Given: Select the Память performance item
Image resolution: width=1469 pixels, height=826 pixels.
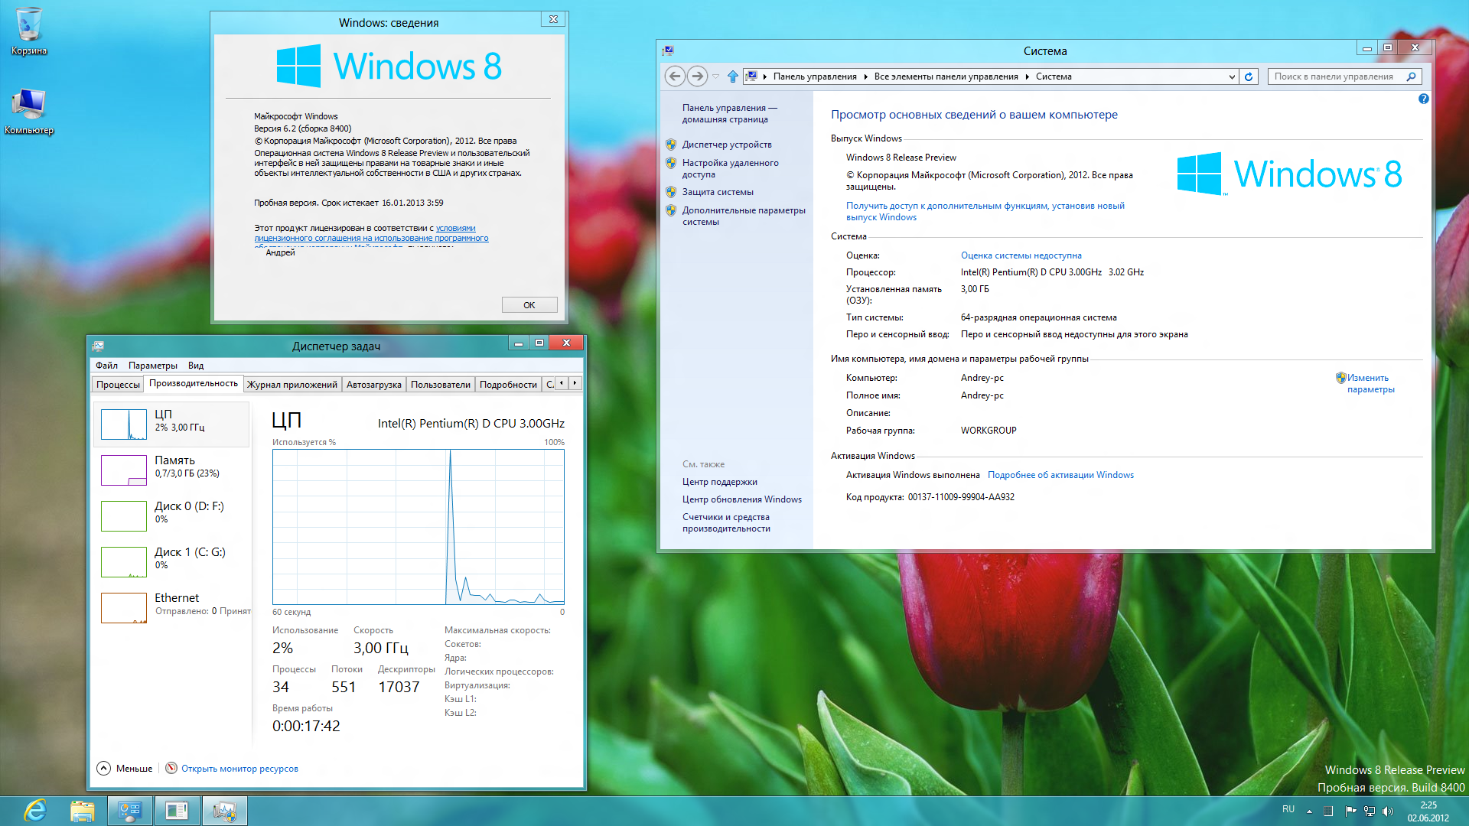Looking at the screenshot, I should point(171,470).
